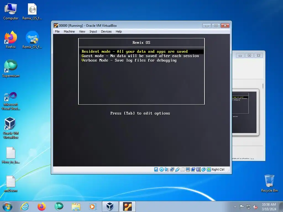Select the Supermium desktop shortcut
Viewport: 283px width, 212px height.
[x=11, y=68]
